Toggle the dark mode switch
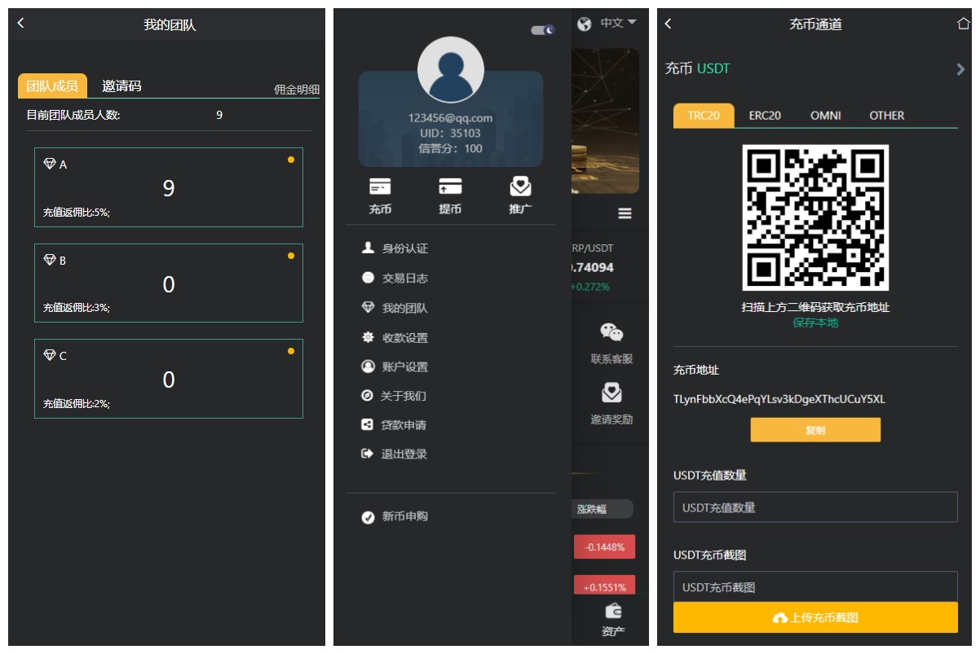The height and width of the screenshot is (654, 980). [542, 30]
